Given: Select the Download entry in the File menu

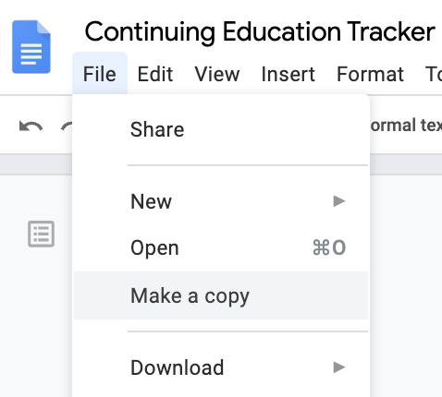Looking at the screenshot, I should (221, 367).
